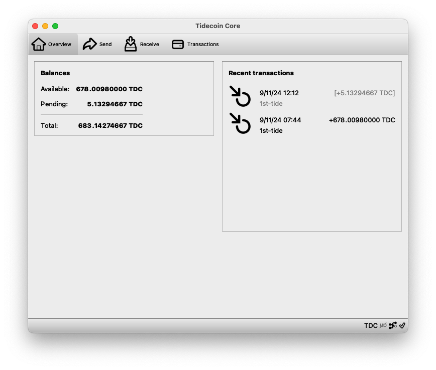
Task: Click the sync checkmark status icon
Action: (x=402, y=325)
